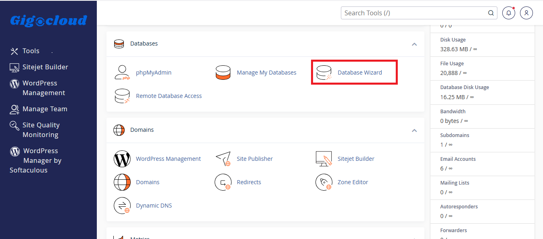
Task: Open the WordPress Management icon in Domains
Action: pyautogui.click(x=122, y=159)
